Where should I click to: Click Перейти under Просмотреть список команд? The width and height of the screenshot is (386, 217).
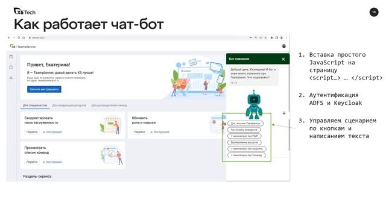pyautogui.click(x=32, y=162)
